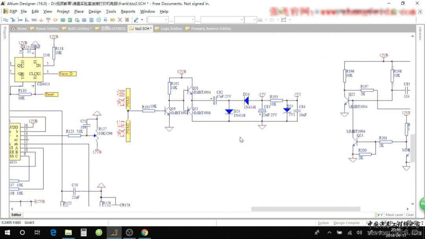This screenshot has width=425, height=239.
Task: Select the Place Bus tool
Action: 13,20
